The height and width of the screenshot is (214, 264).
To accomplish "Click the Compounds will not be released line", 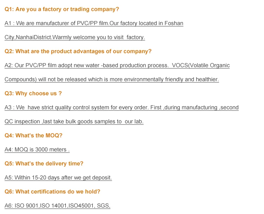I will pos(112,79).
